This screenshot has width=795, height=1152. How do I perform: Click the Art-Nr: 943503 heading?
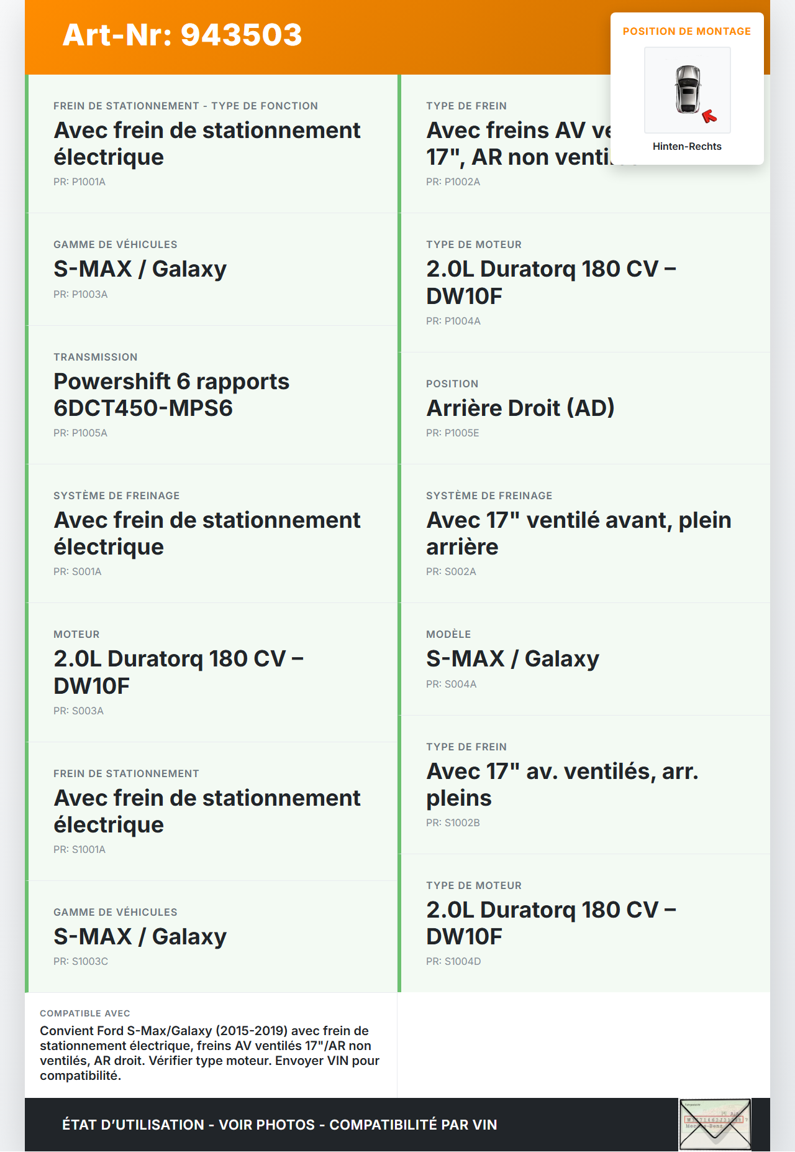pyautogui.click(x=182, y=35)
